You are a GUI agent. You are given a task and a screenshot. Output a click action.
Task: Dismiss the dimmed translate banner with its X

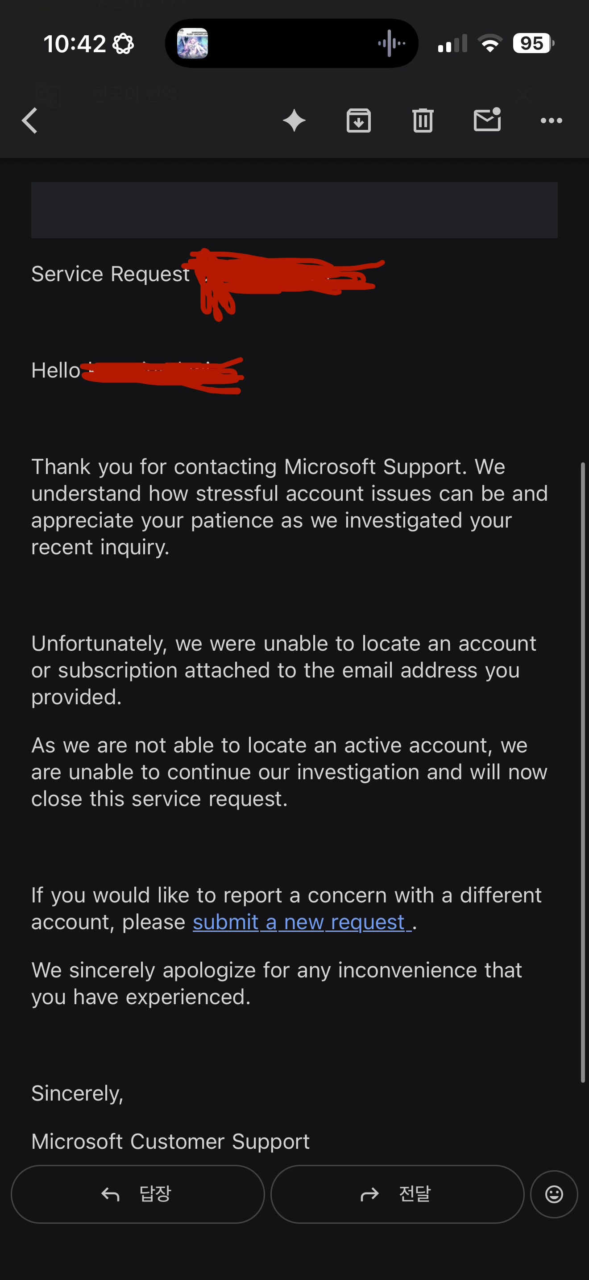523,95
